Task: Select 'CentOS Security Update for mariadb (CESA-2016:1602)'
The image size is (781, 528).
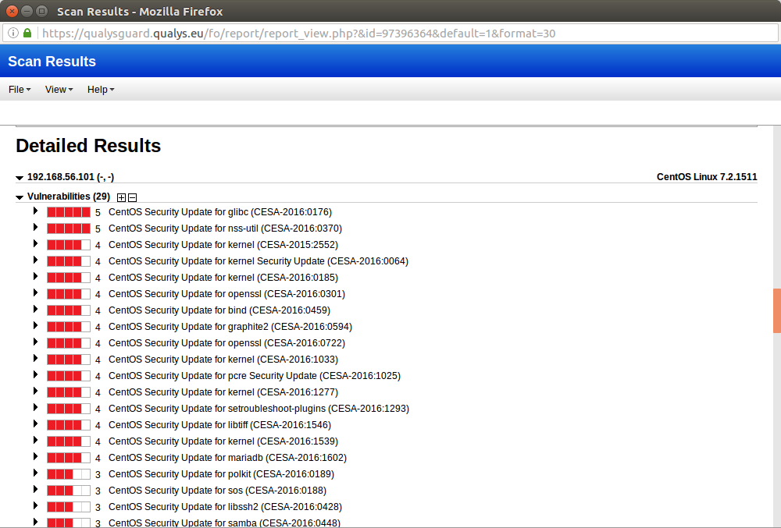Action: coord(227,457)
